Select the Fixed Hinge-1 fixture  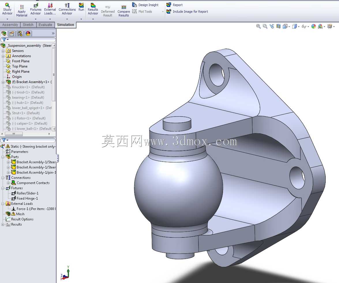tap(27, 198)
